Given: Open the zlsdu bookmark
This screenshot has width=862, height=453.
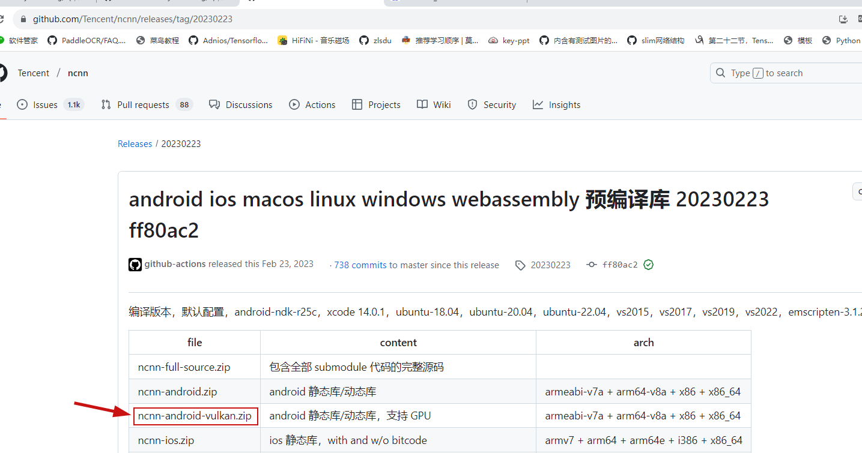Looking at the screenshot, I should pos(375,40).
